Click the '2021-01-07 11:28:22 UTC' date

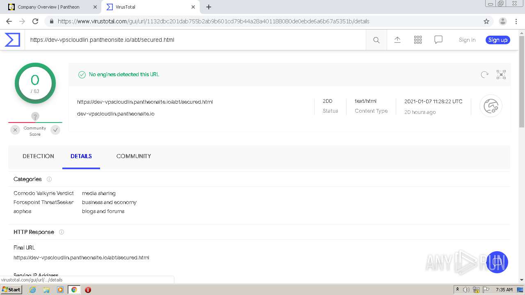point(433,101)
